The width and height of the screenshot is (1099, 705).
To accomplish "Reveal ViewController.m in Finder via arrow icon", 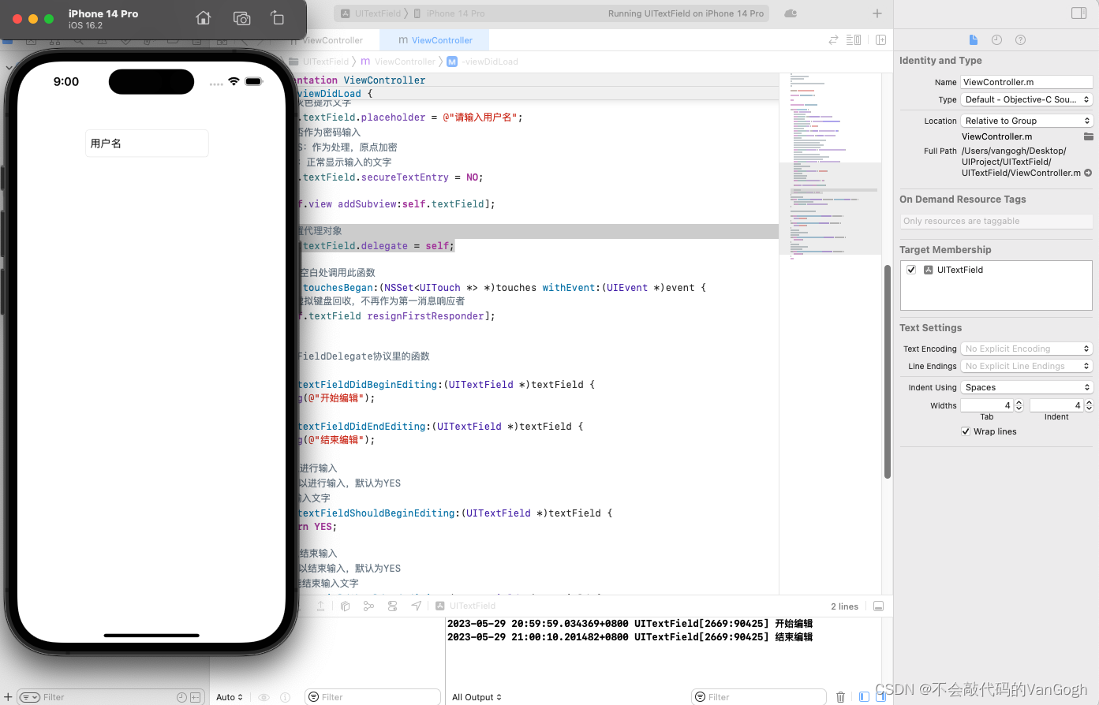I will coord(1089,173).
